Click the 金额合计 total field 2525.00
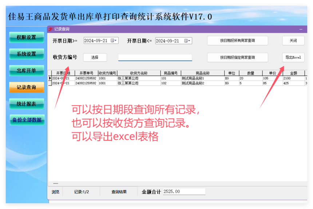The height and width of the screenshot is (209, 313). coord(184,192)
